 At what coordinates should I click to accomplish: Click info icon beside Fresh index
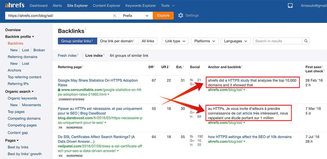[78, 55]
